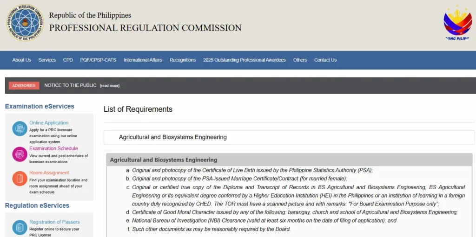Click the Bagong Pilipinas logo
This screenshot has height=237, width=476.
(x=458, y=23)
